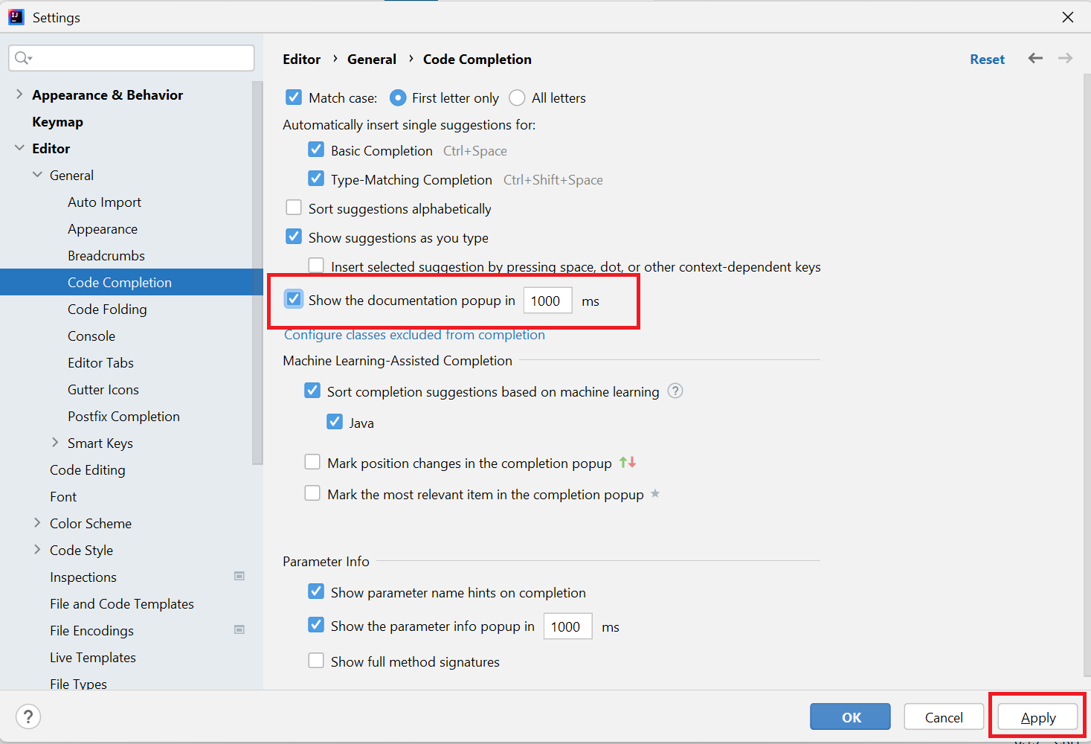
Task: Click the IntelliJ IDEA logo in the title bar
Action: pyautogui.click(x=16, y=16)
